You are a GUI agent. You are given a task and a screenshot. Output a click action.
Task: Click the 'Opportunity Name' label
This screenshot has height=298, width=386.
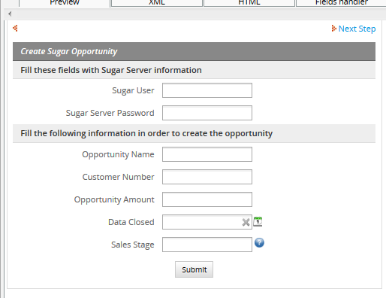(x=118, y=154)
